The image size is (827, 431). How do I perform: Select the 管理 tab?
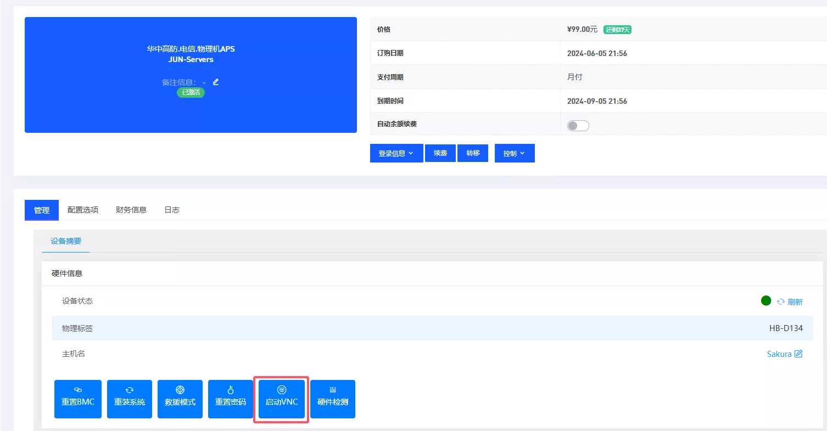[42, 210]
